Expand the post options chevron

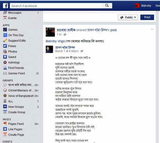(x=152, y=29)
